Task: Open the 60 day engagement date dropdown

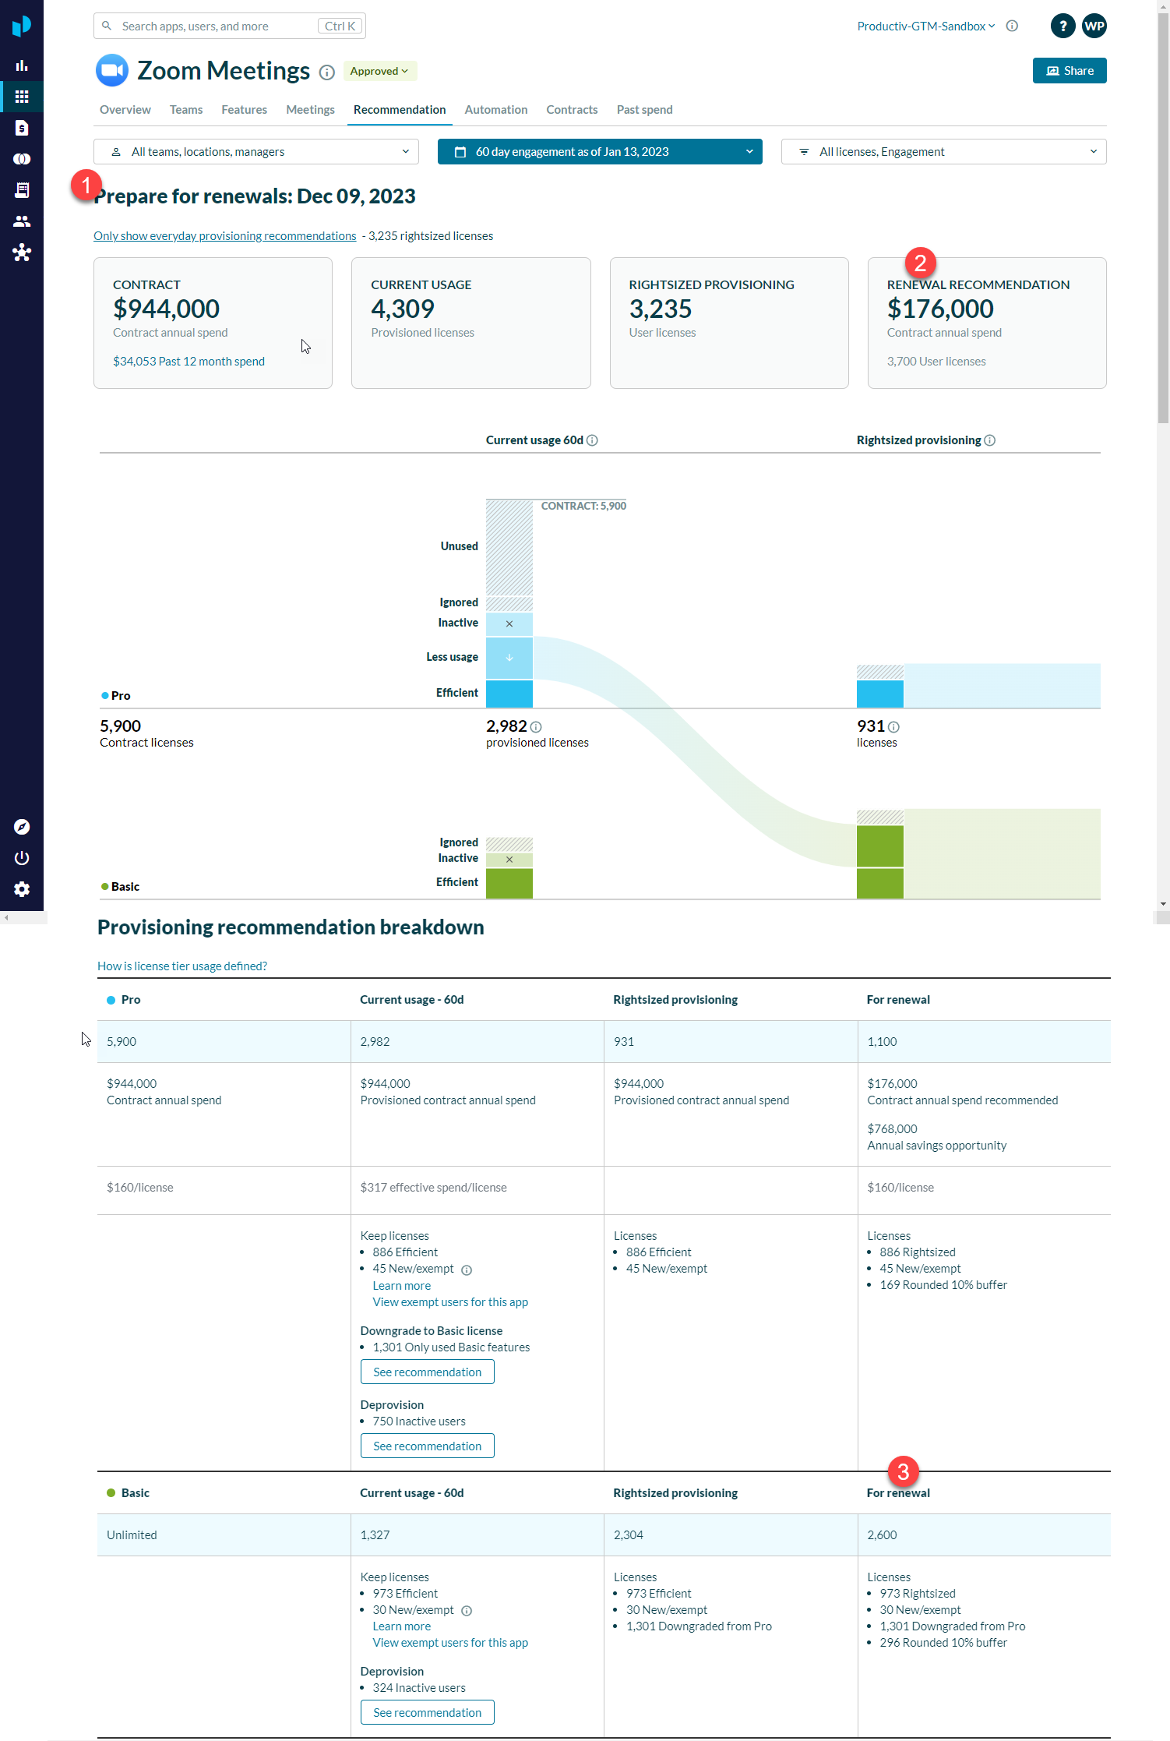Action: click(599, 152)
